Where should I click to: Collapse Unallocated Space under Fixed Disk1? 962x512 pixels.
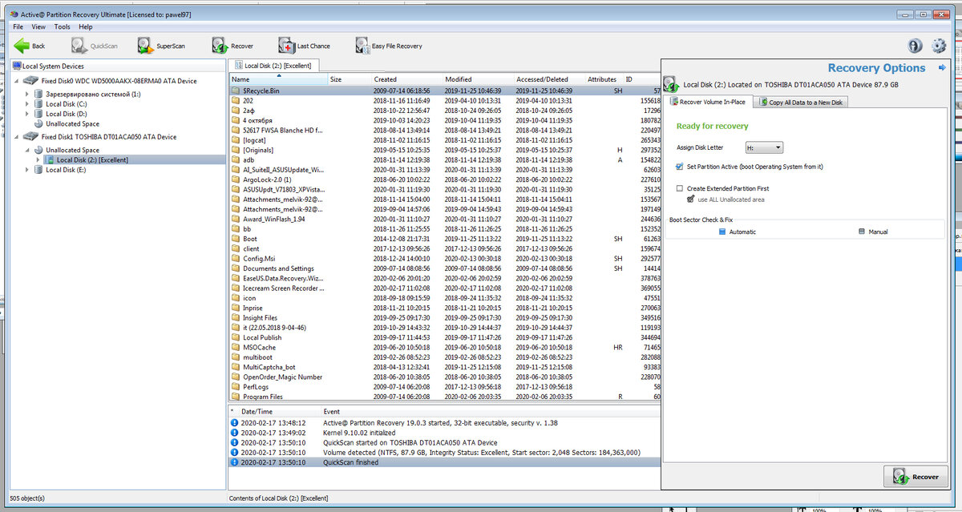click(x=27, y=150)
